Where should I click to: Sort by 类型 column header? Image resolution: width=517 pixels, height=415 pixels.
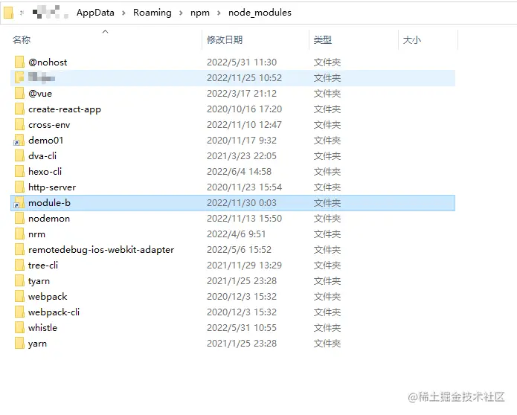[x=322, y=40]
